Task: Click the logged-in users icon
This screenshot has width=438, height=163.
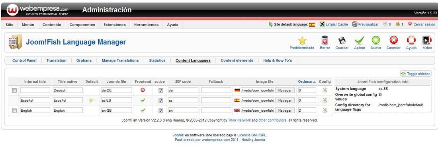Action: coord(398,24)
